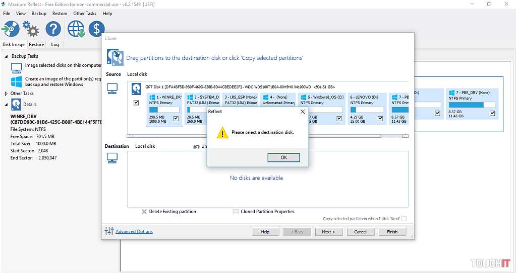
Task: Expand the Other Tasks section
Action: (x=6, y=94)
